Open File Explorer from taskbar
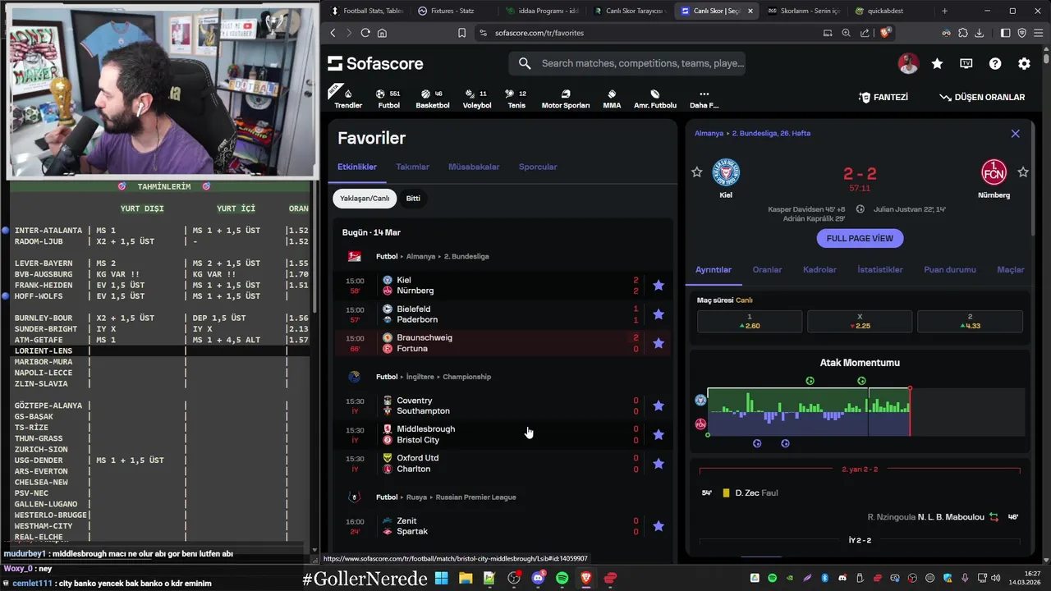 pyautogui.click(x=466, y=578)
